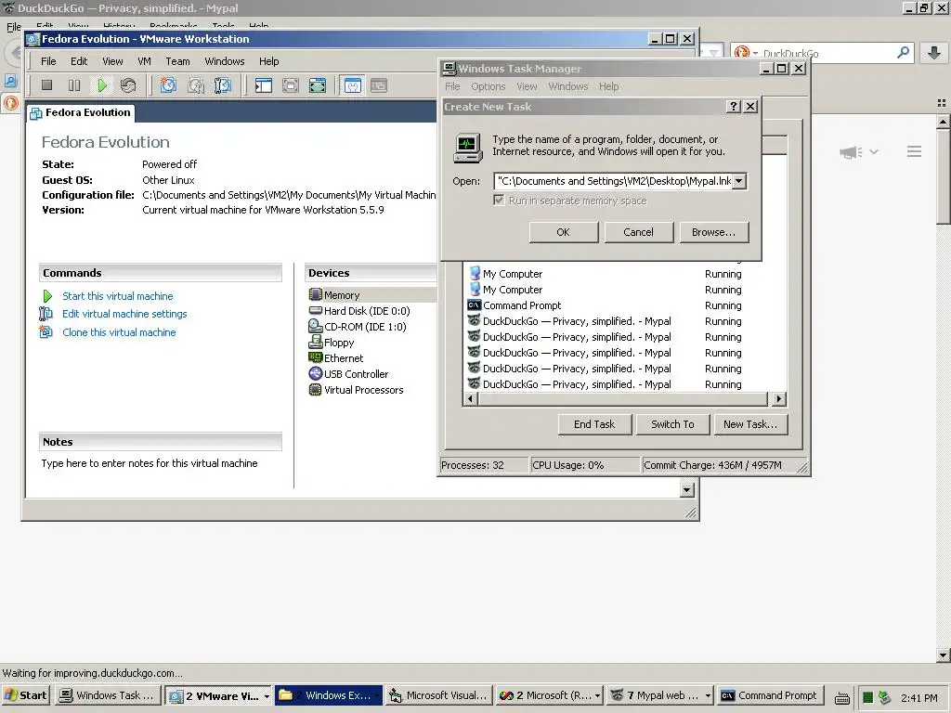Toggle the sidebar view toolbar icon

[x=263, y=85]
